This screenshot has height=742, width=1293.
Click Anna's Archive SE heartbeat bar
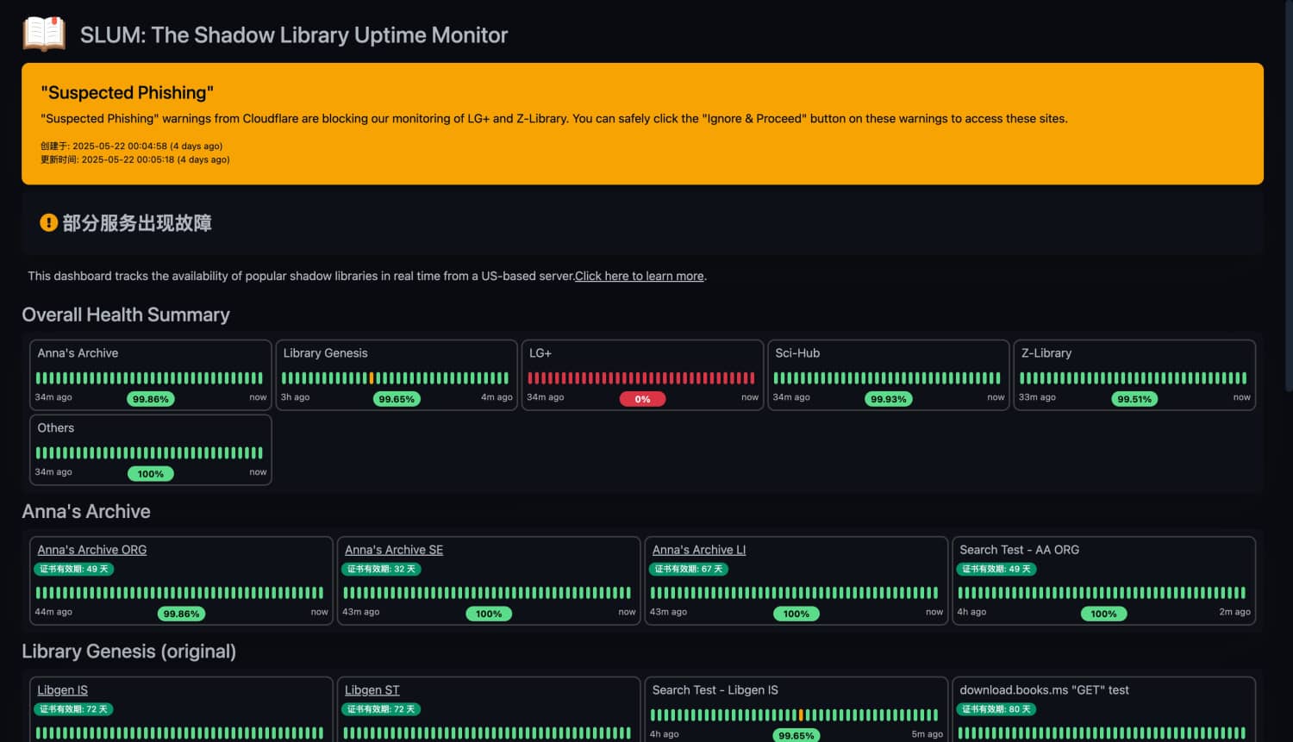(487, 593)
